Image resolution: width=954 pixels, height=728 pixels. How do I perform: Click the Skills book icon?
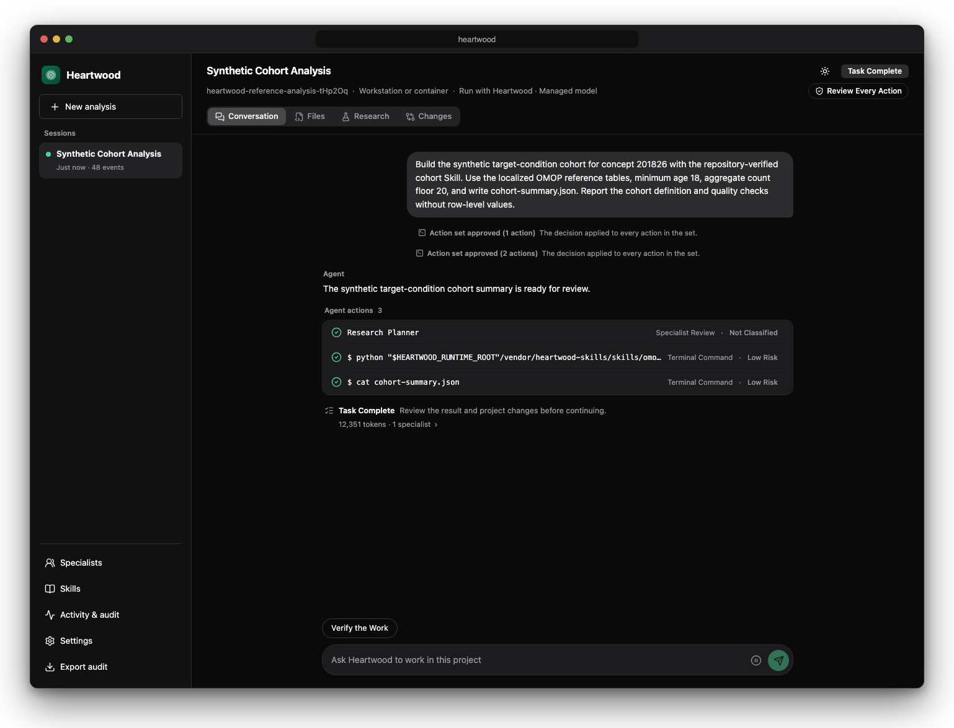click(x=50, y=589)
